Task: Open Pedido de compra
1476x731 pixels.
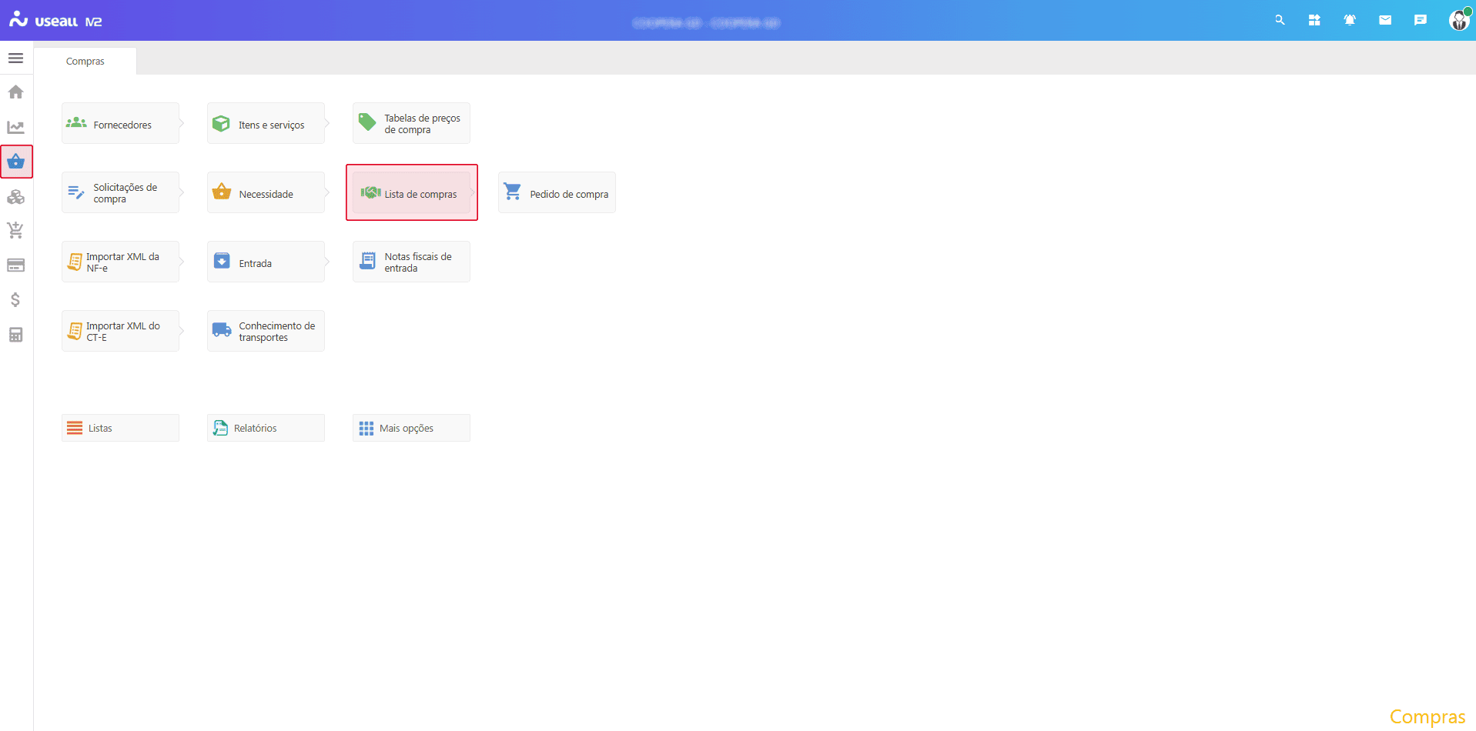Action: tap(557, 193)
